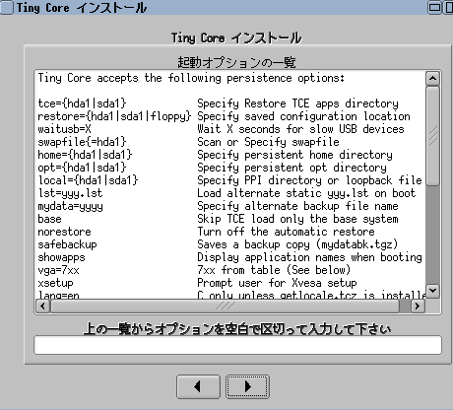Click the left-arrow back button
The image size is (453, 410).
[x=198, y=386]
